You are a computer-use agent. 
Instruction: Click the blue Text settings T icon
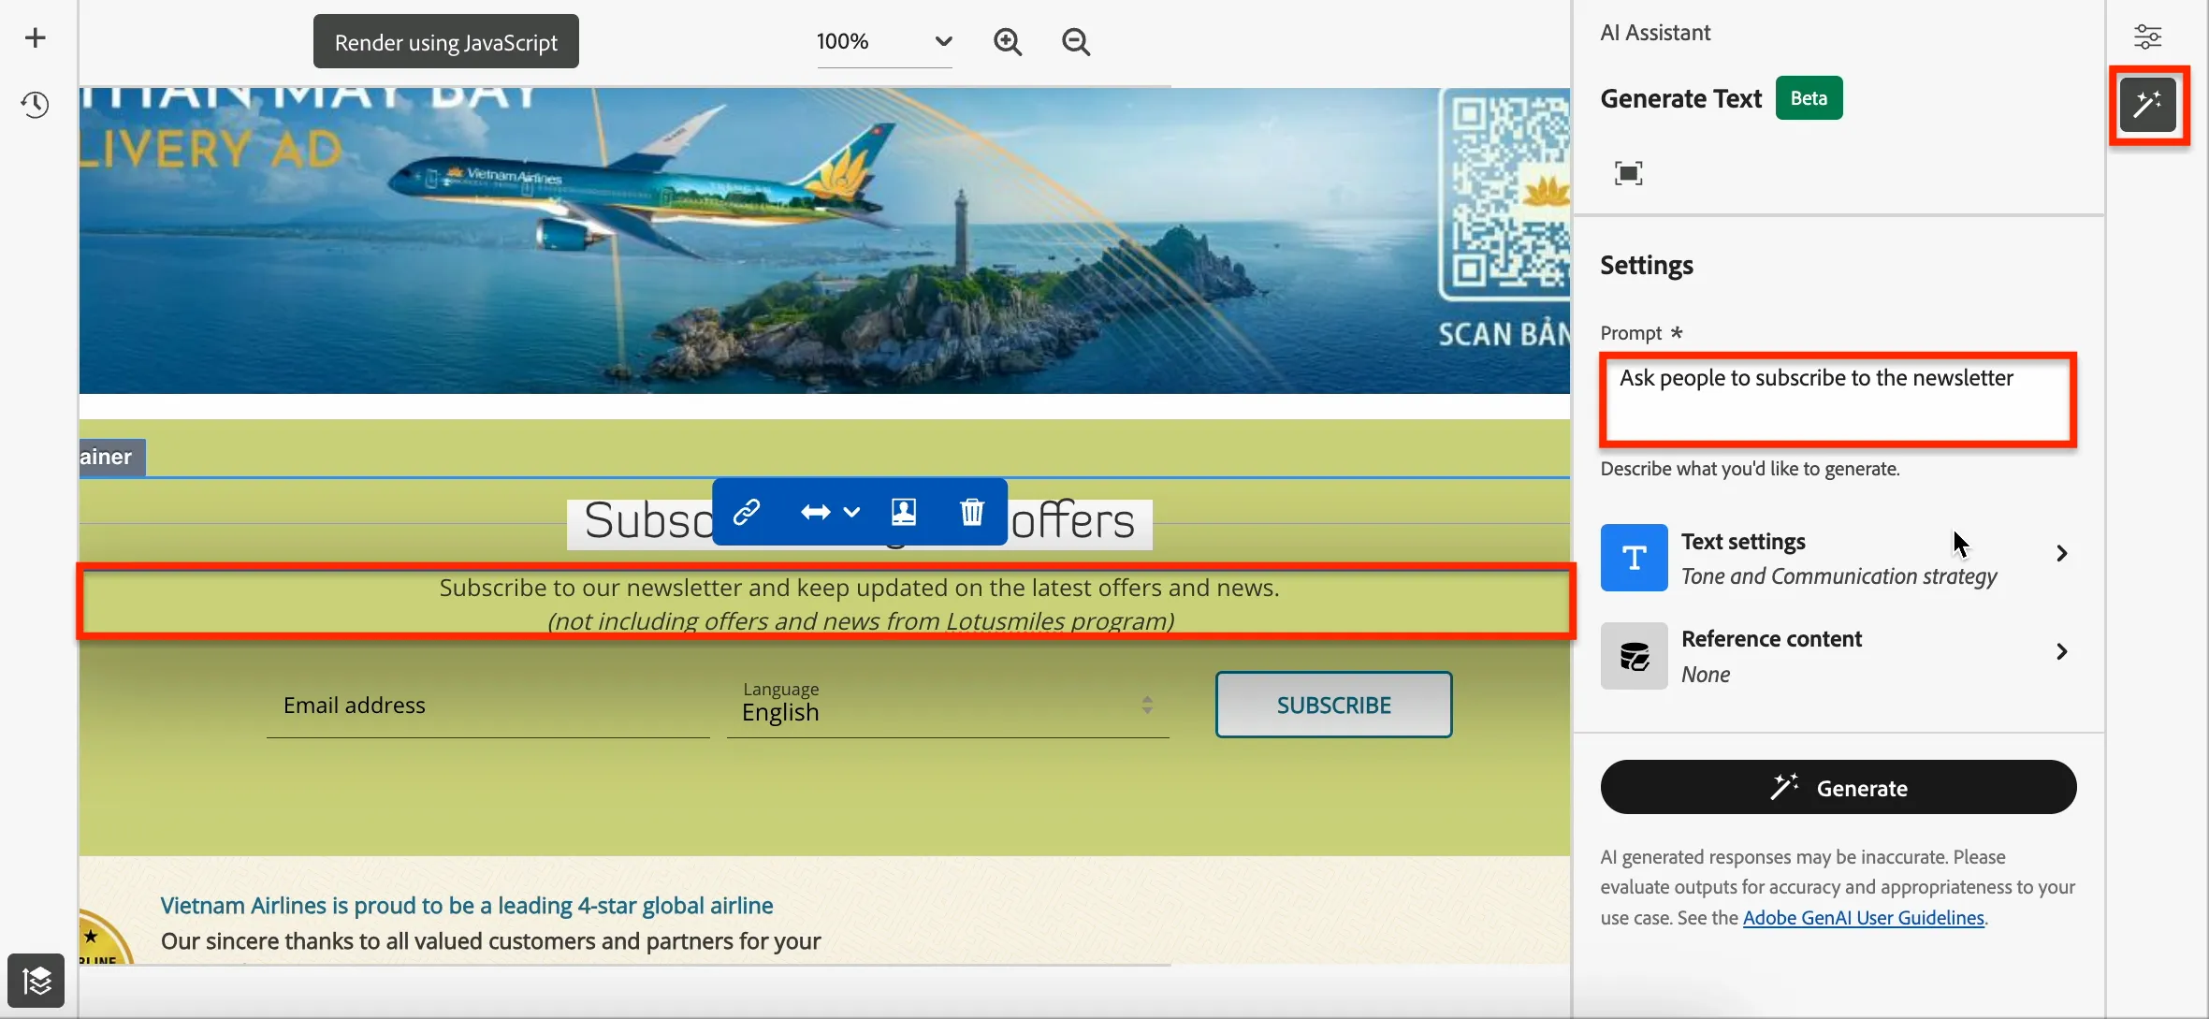[1634, 558]
